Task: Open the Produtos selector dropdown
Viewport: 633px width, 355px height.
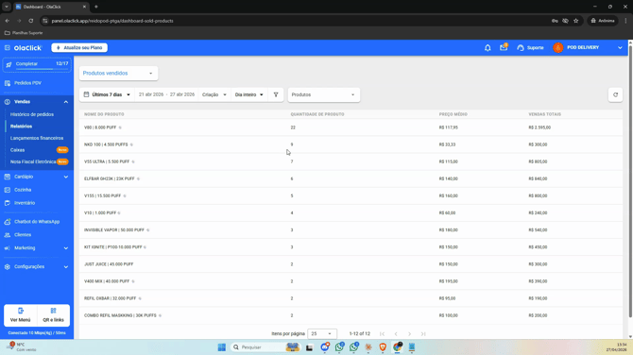Action: (x=323, y=94)
